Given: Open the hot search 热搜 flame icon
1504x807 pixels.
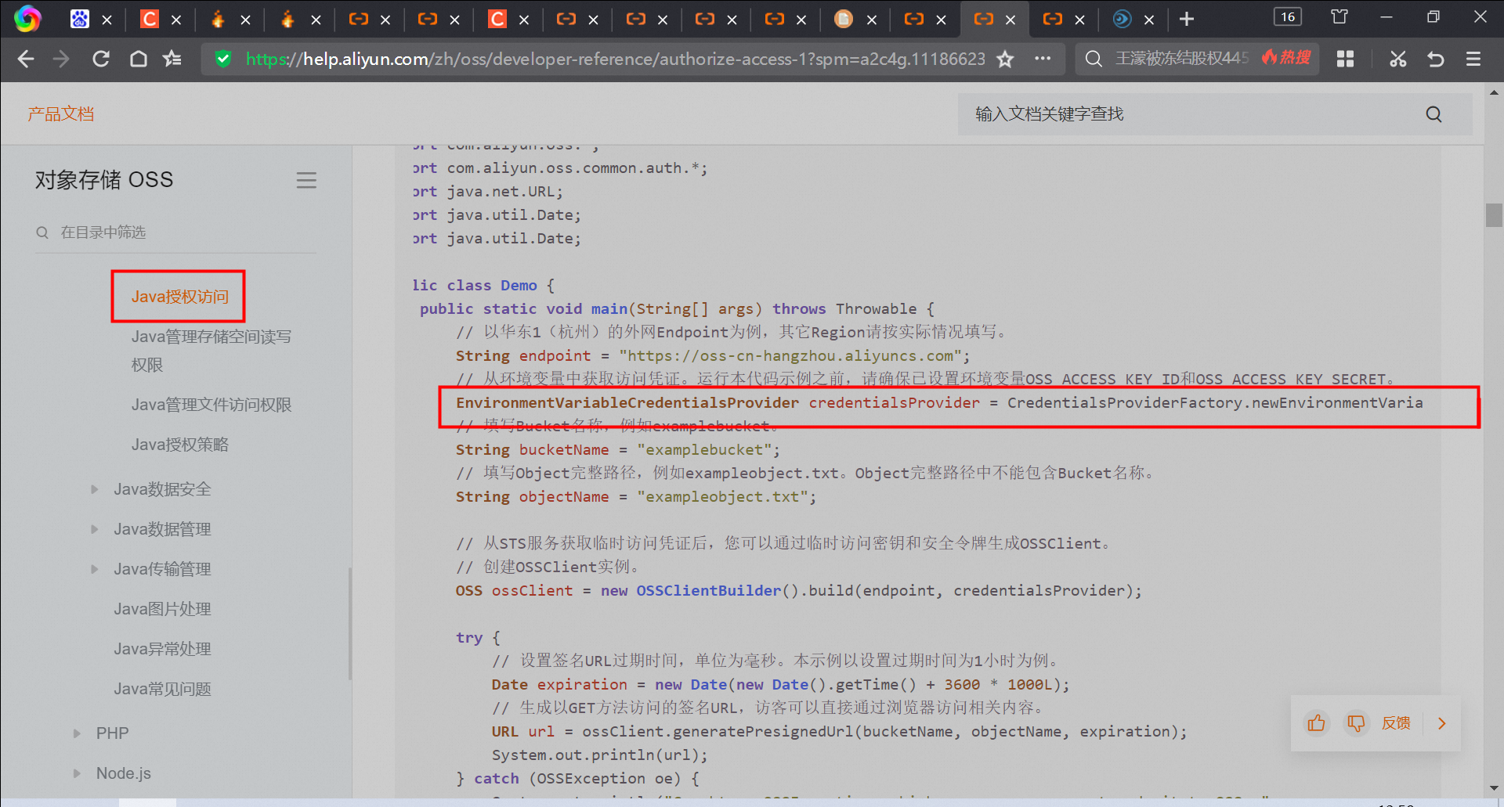Looking at the screenshot, I should (x=1286, y=58).
